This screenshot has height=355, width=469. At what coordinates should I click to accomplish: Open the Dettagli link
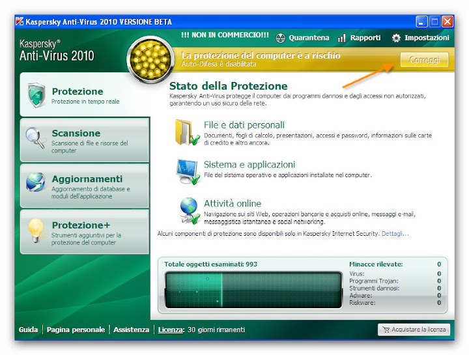click(x=395, y=234)
